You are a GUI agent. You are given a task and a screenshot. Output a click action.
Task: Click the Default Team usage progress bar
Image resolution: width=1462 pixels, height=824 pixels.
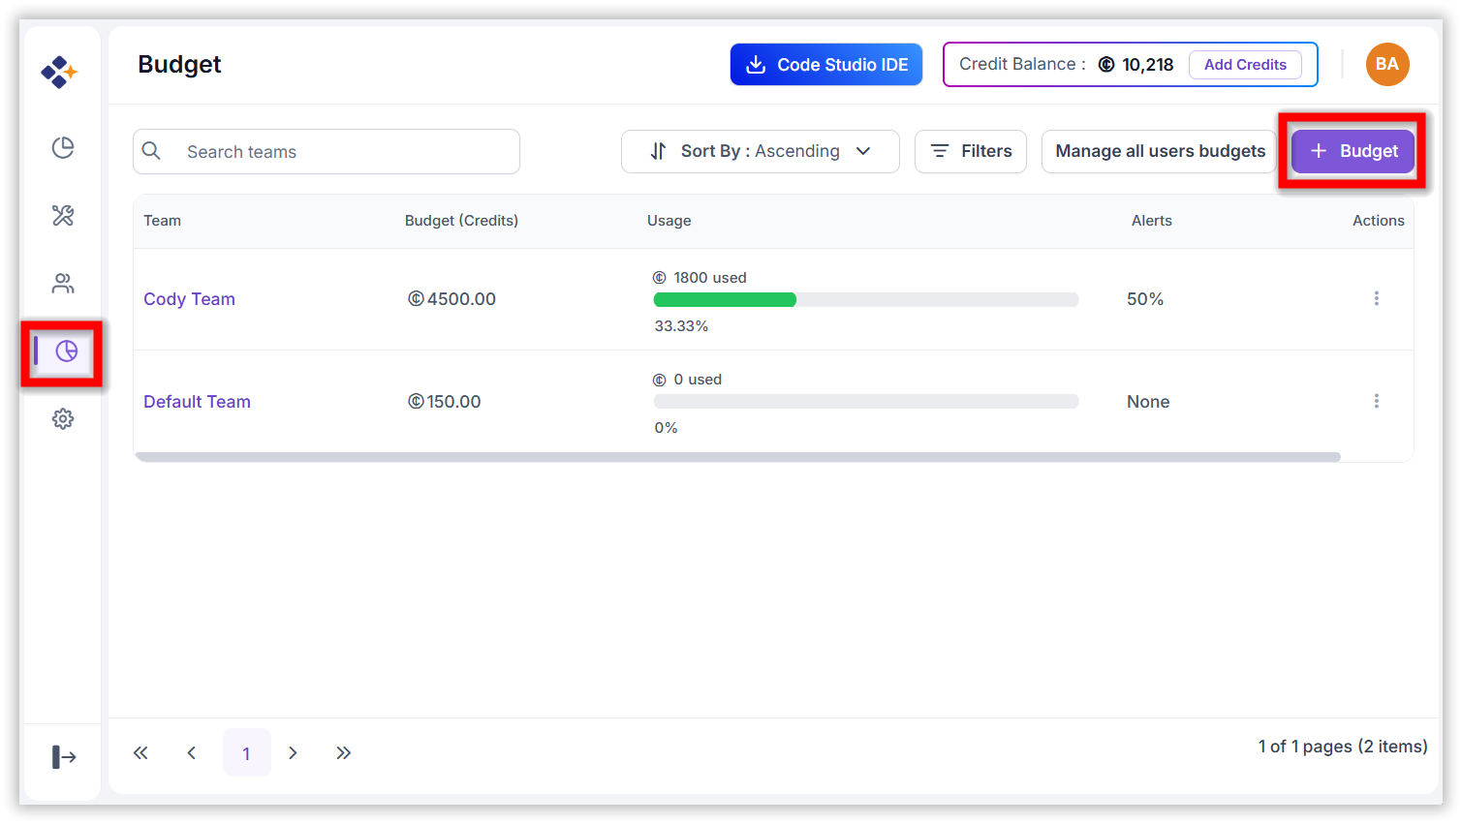click(866, 402)
